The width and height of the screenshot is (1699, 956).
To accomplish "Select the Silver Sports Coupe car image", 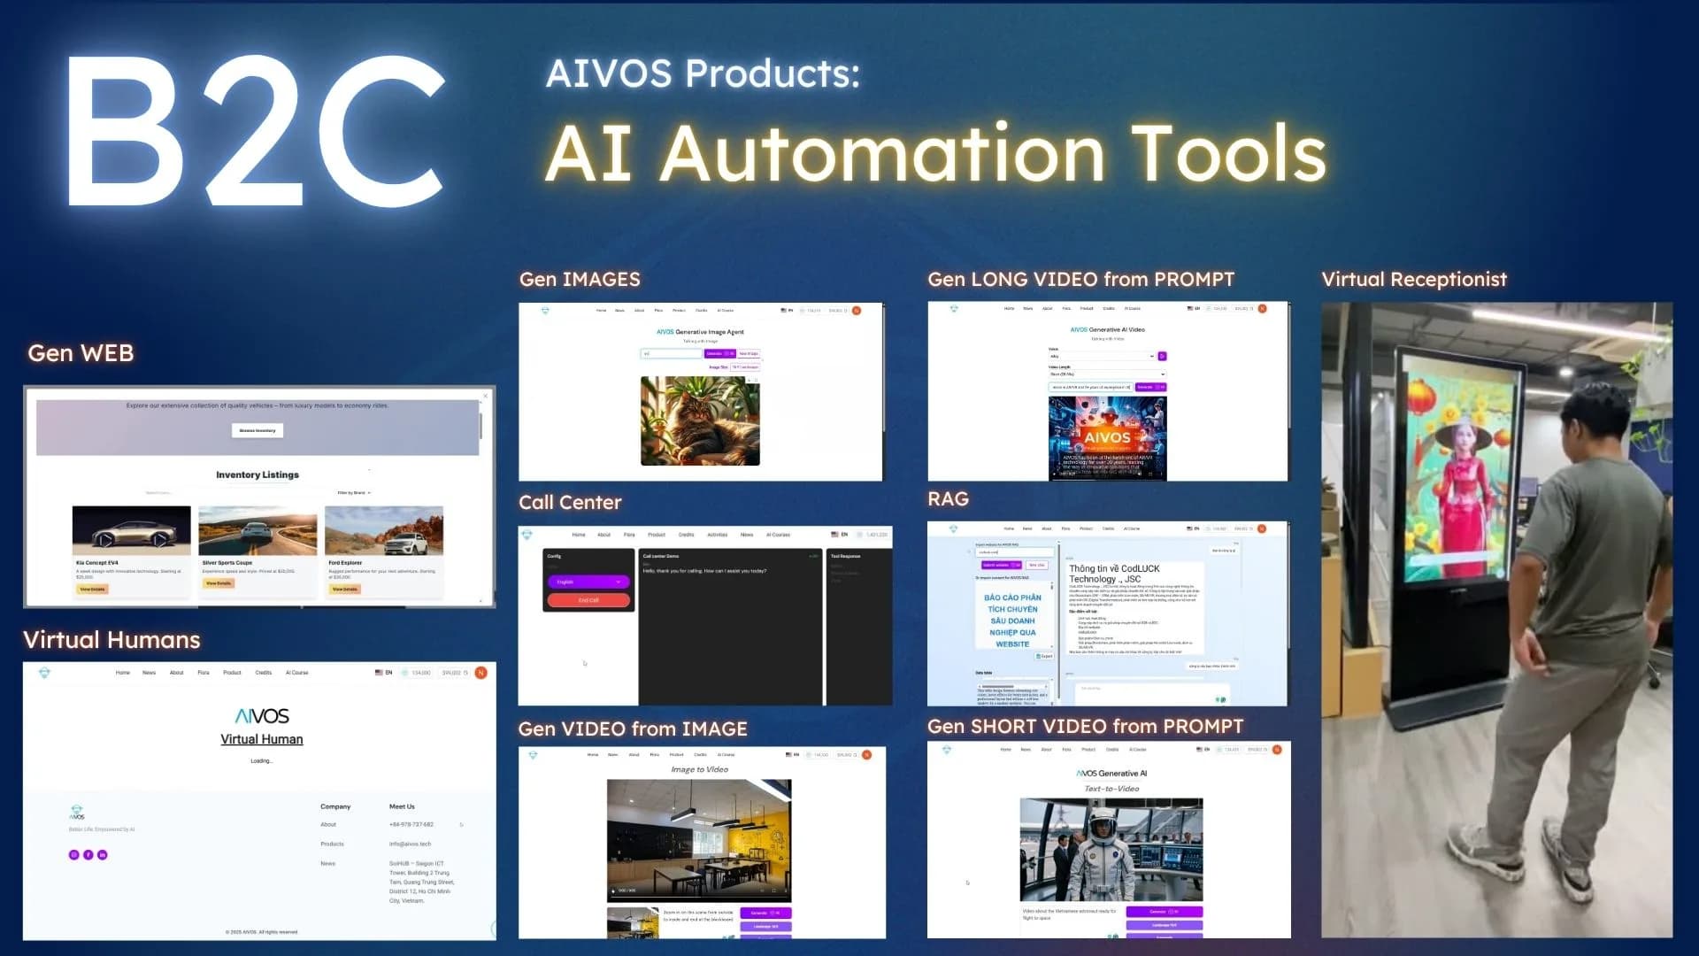I will click(x=258, y=530).
